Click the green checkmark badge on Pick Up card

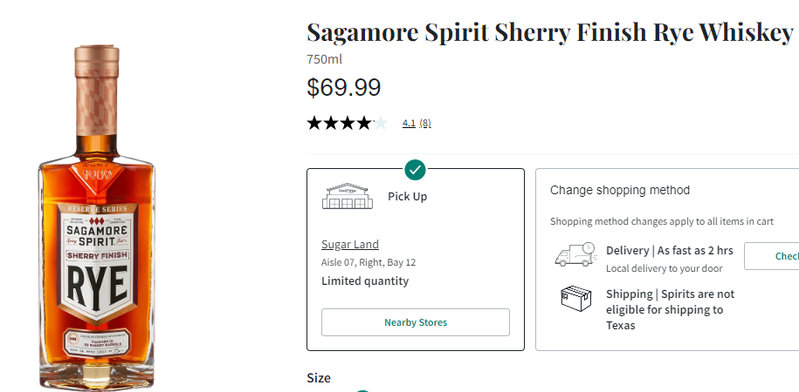coord(416,169)
